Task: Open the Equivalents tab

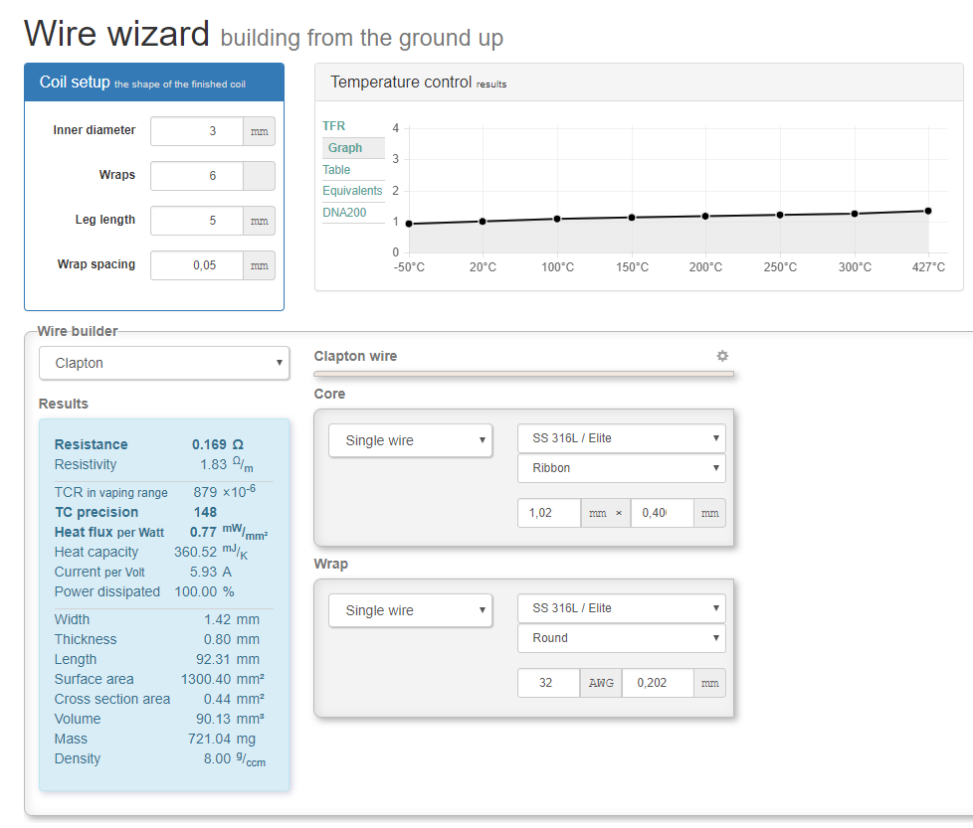Action: [352, 191]
